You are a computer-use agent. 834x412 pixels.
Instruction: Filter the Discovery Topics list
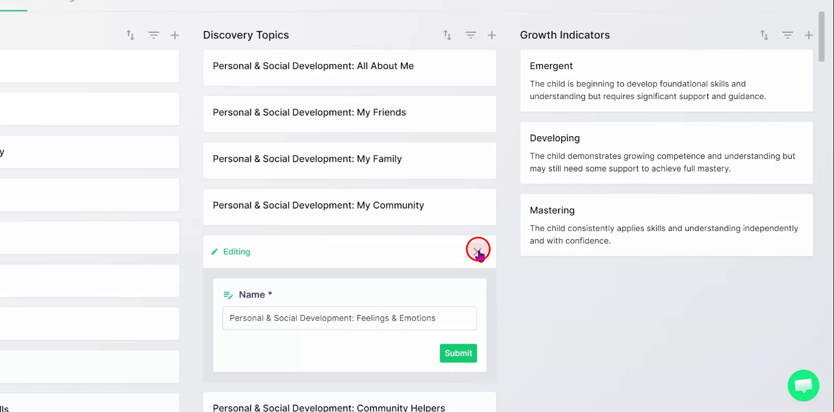(x=471, y=35)
